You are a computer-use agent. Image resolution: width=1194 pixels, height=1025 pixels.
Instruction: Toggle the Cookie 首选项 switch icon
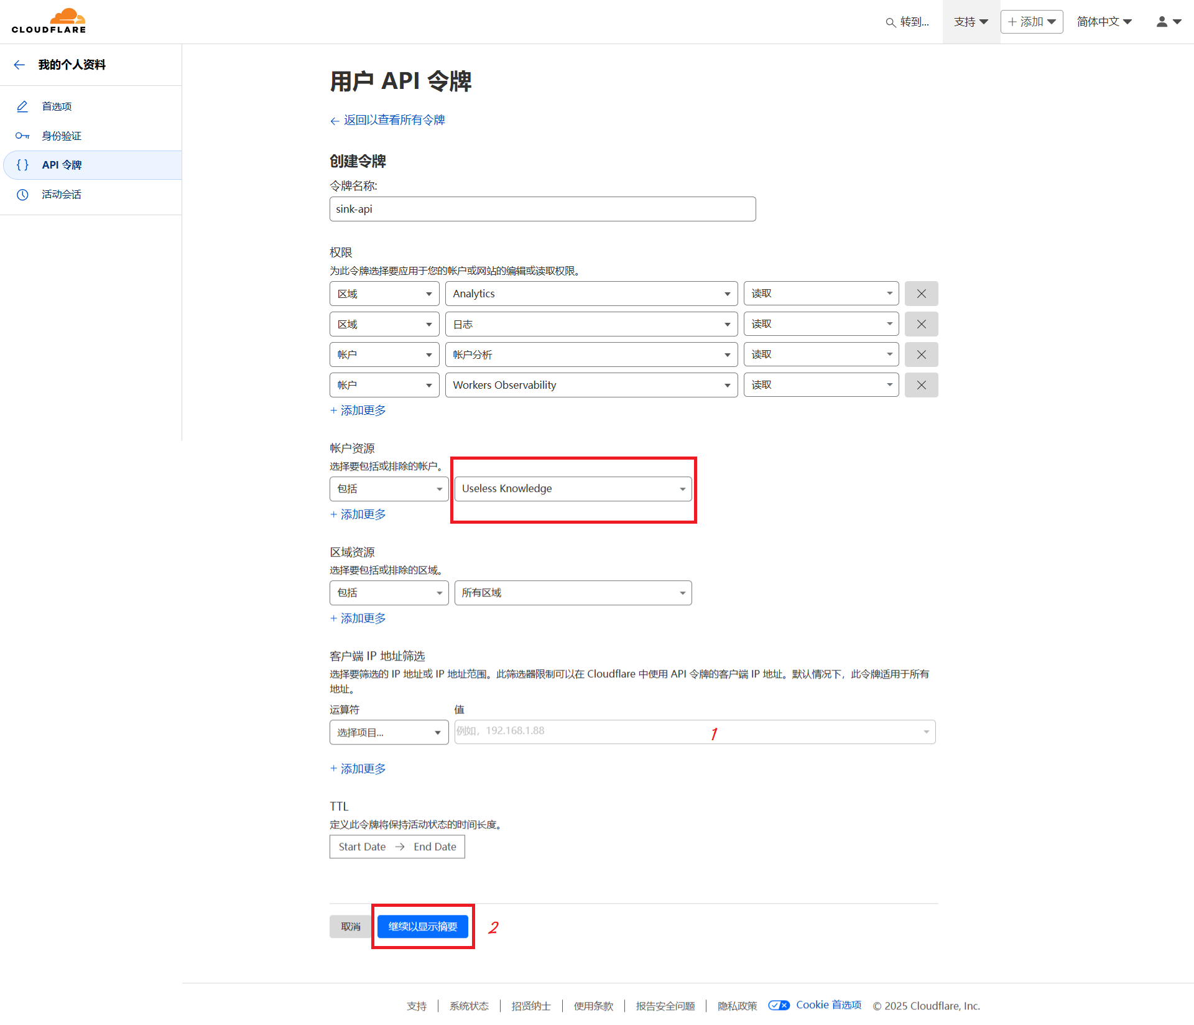(779, 1005)
